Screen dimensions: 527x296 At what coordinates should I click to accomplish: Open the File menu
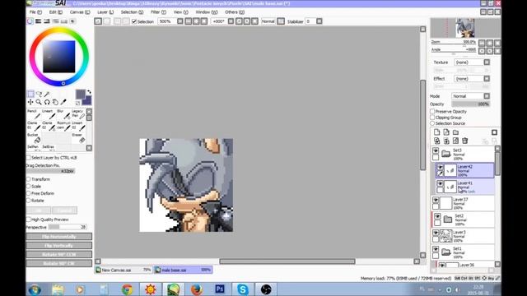click(35, 12)
